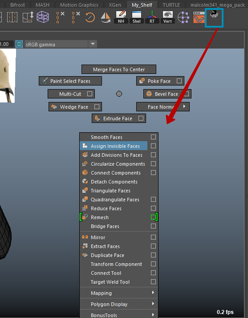Click the Triangulate Faces icon
This screenshot has width=248, height=318.
[85, 191]
